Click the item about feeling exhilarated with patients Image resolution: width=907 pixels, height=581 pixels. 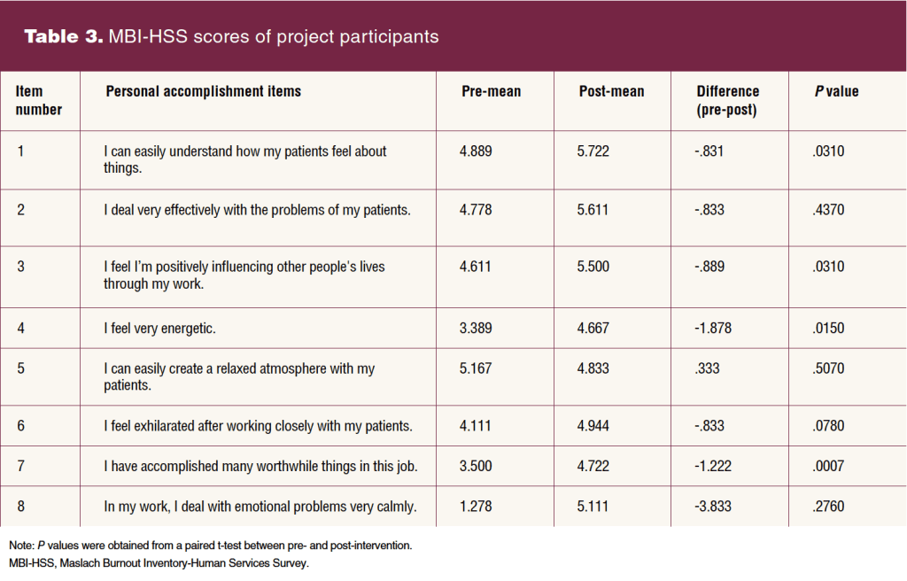point(258,426)
